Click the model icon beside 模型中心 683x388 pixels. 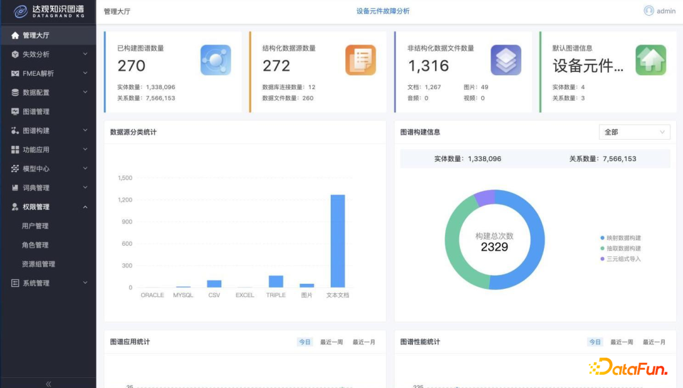coord(15,169)
